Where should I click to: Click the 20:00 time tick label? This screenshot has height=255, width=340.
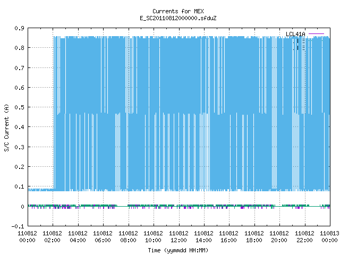pos(279,240)
